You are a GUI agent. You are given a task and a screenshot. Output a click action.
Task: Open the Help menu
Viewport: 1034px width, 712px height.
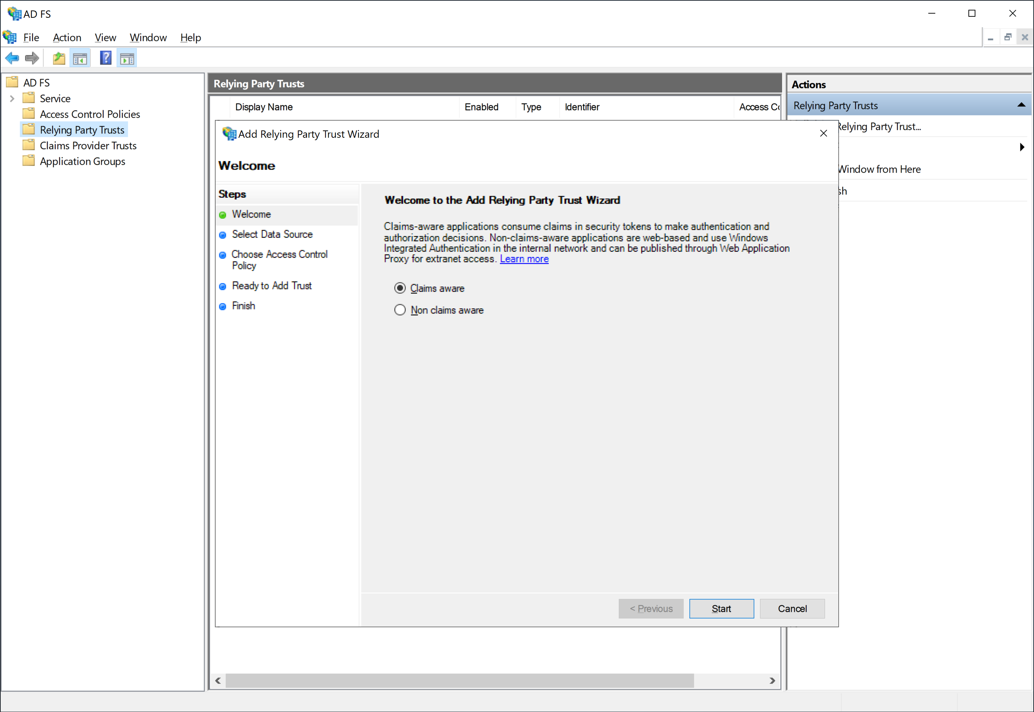190,37
